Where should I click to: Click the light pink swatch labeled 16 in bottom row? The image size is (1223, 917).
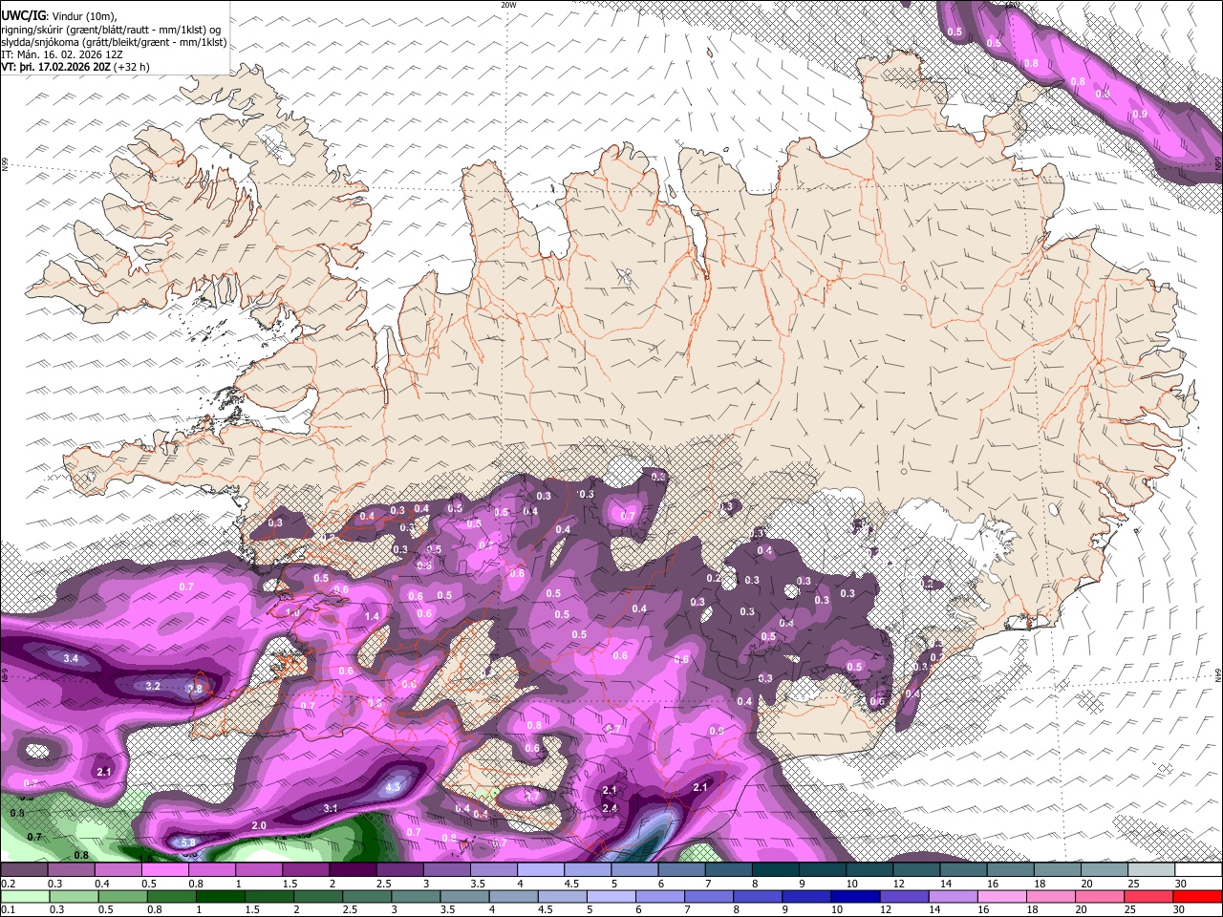[1002, 896]
